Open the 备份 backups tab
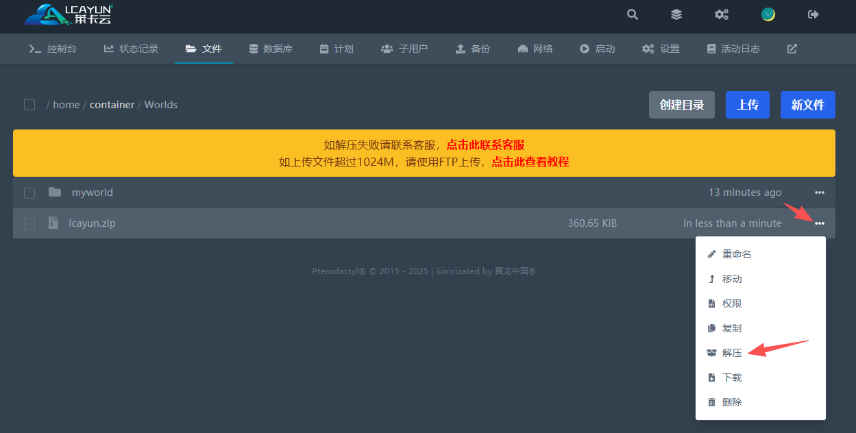Viewport: 856px width, 433px height. [473, 49]
